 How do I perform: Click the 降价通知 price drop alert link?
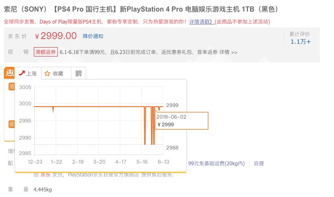pos(93,36)
